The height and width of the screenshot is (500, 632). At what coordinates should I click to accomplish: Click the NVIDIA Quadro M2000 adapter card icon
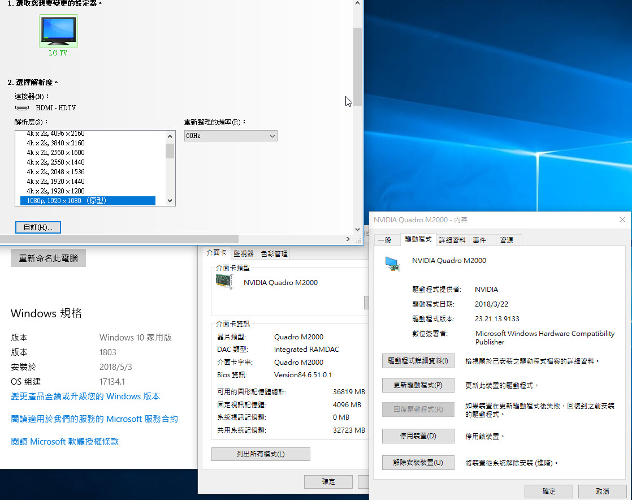[x=224, y=282]
